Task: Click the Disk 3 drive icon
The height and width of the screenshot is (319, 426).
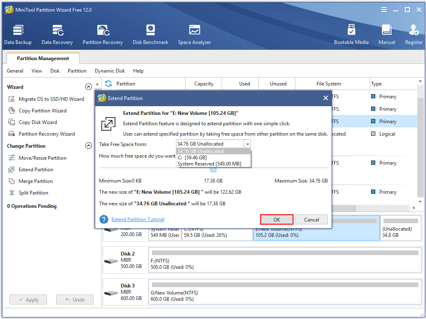Action: 111,293
